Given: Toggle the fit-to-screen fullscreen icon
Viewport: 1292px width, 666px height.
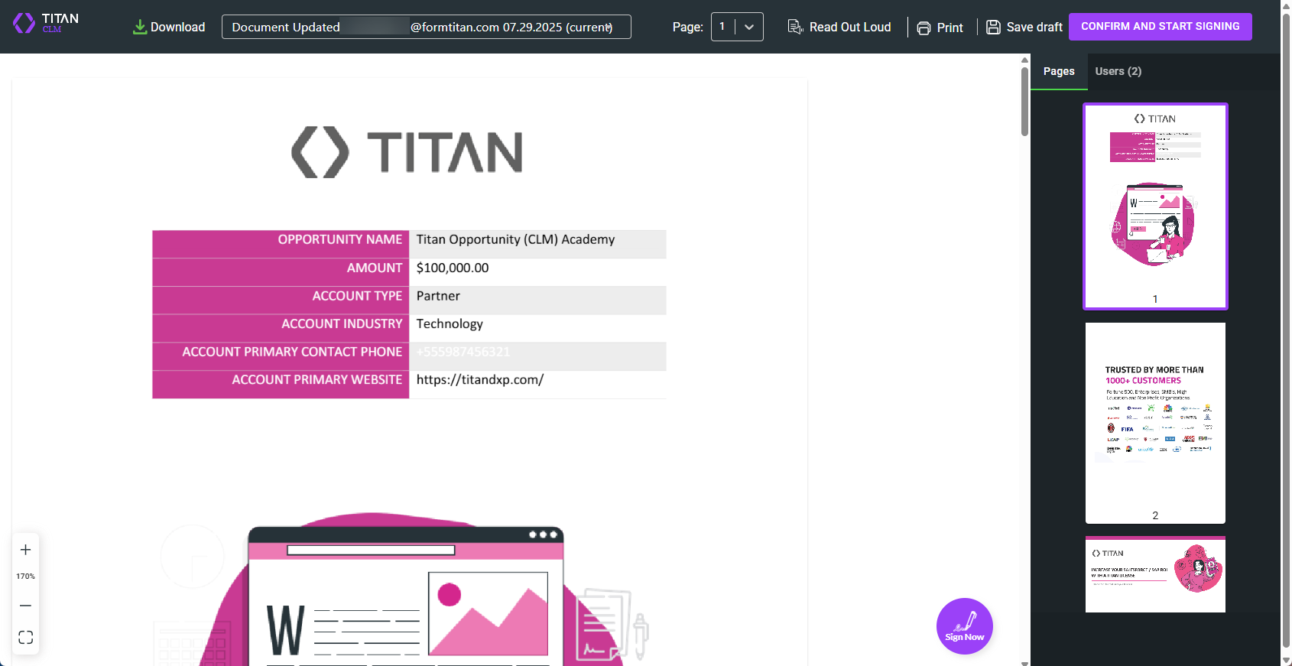Looking at the screenshot, I should [25, 638].
